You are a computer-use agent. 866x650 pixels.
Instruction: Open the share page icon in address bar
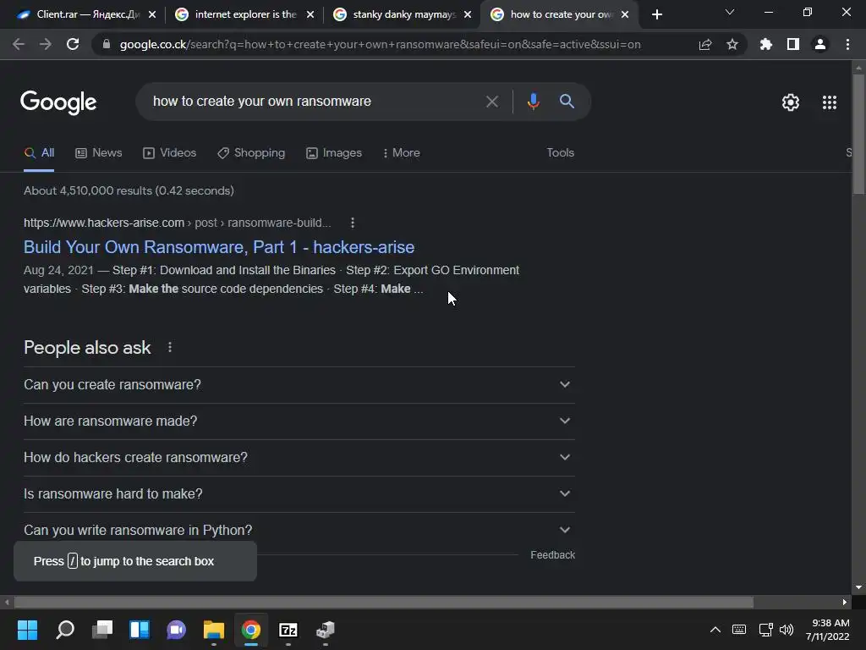pyautogui.click(x=705, y=44)
